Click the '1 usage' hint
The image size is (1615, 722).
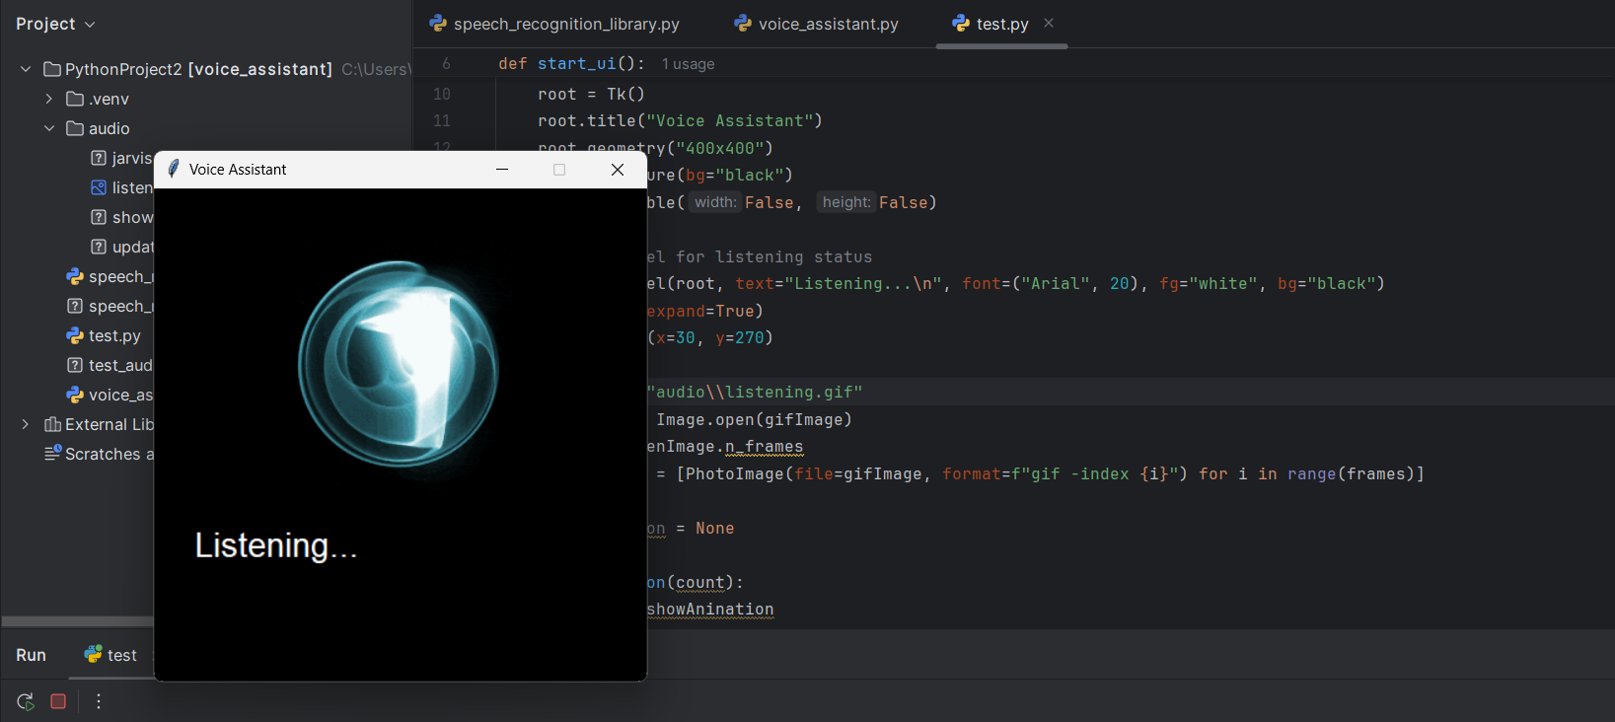[689, 64]
